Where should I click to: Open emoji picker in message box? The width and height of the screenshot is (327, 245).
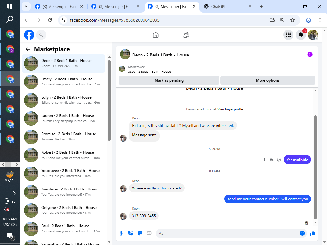click(x=302, y=233)
